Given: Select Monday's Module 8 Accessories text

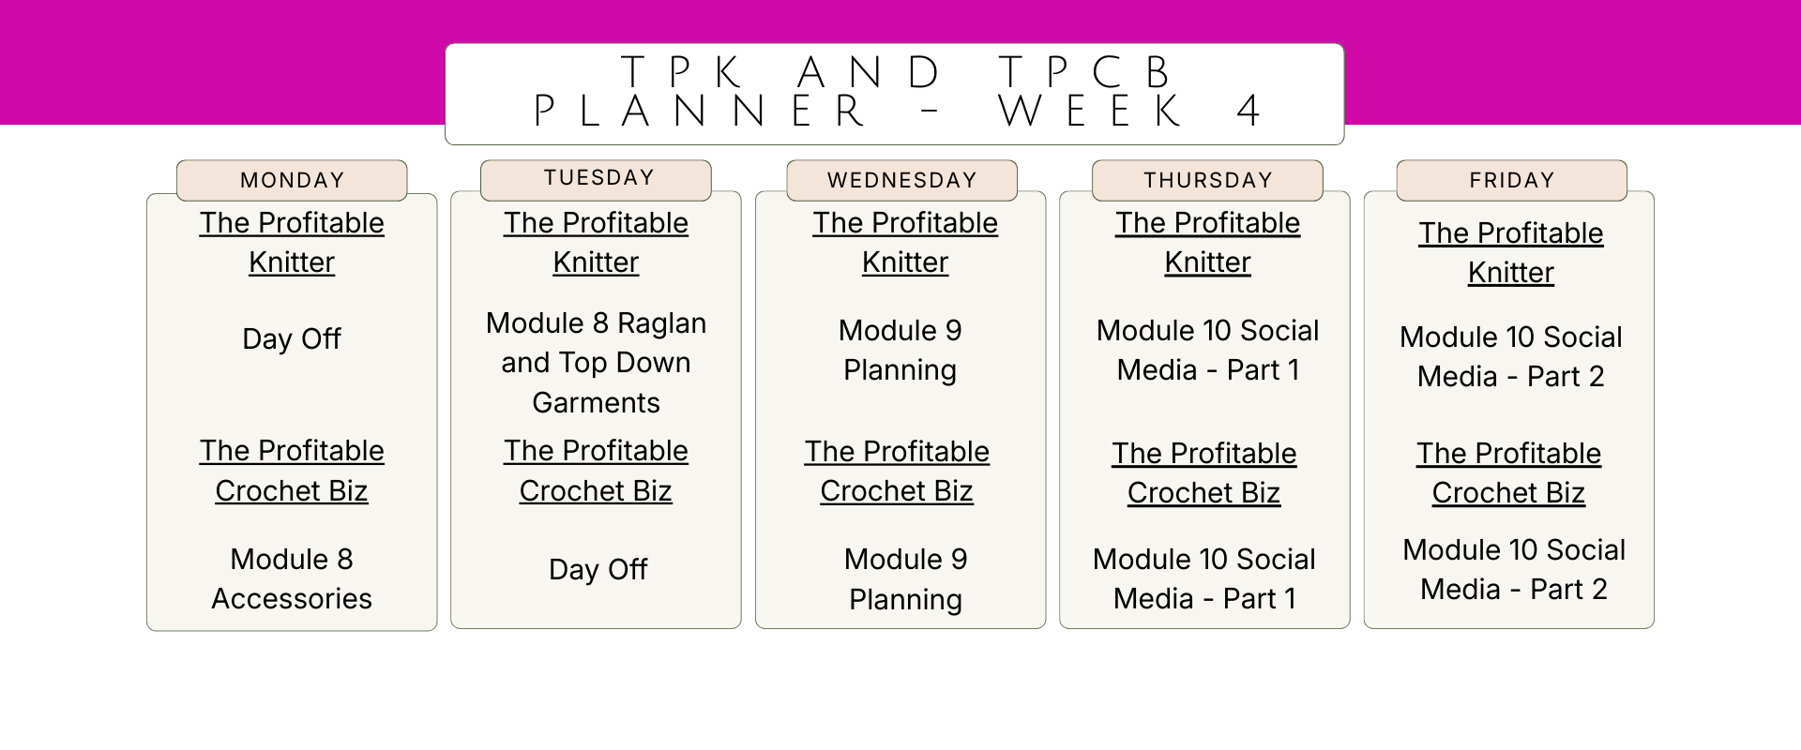Looking at the screenshot, I should coord(292,578).
